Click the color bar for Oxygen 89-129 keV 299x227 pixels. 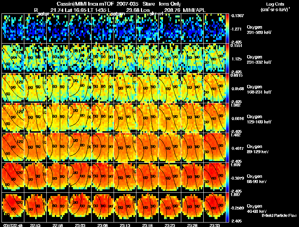coord(228,148)
